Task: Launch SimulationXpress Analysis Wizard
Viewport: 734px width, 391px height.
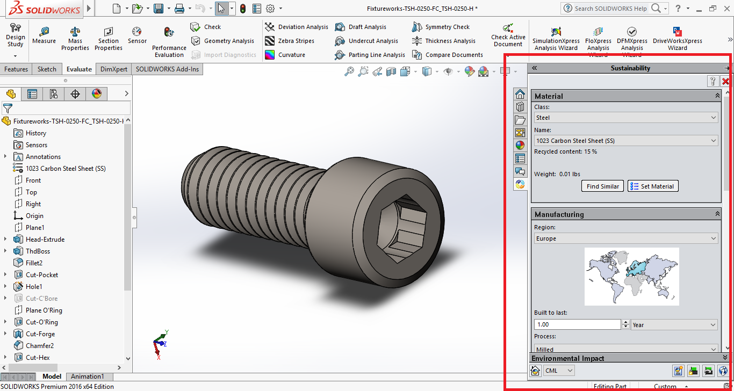Action: (556, 40)
